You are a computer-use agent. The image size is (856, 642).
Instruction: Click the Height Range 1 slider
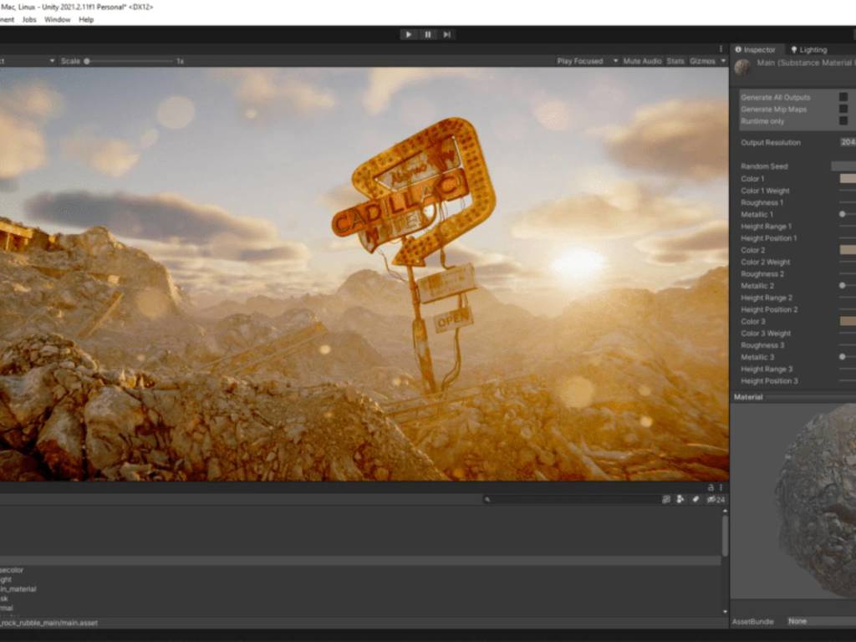point(848,227)
